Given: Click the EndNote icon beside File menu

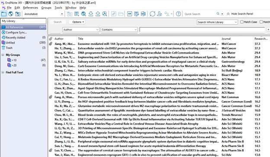Looking at the screenshot, I should 3,8.
